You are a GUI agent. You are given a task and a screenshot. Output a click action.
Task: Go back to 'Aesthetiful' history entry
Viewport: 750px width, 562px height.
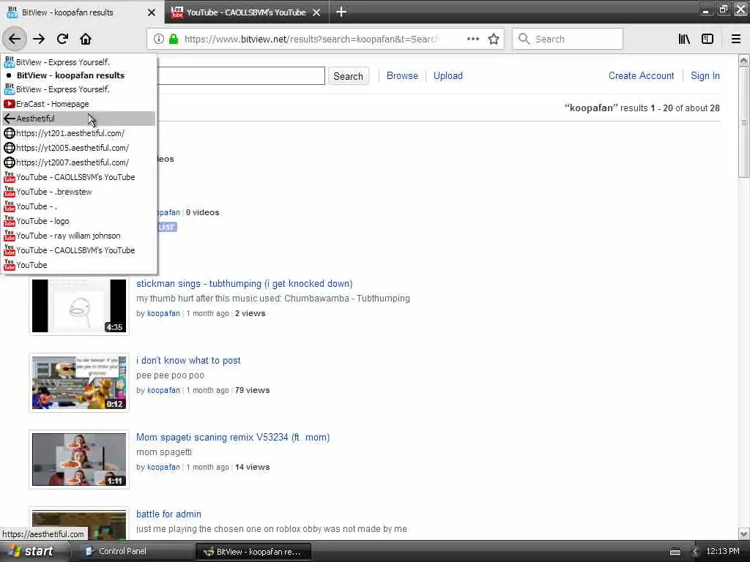click(x=79, y=118)
